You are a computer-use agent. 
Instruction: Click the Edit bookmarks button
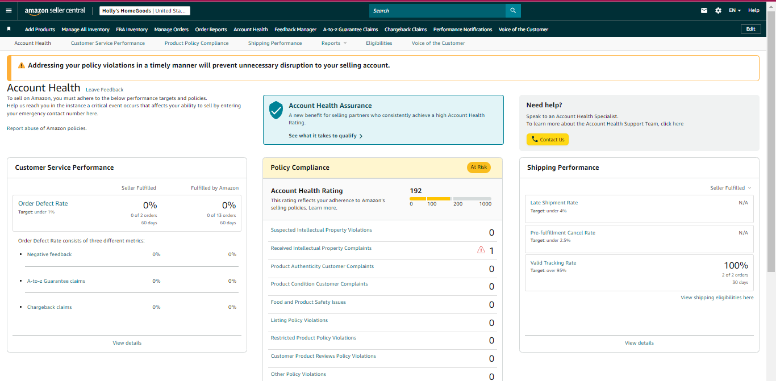pyautogui.click(x=750, y=29)
